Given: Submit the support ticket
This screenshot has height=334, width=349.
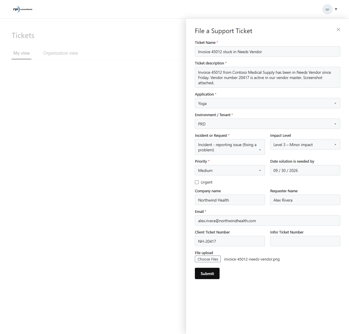Looking at the screenshot, I should pyautogui.click(x=207, y=274).
